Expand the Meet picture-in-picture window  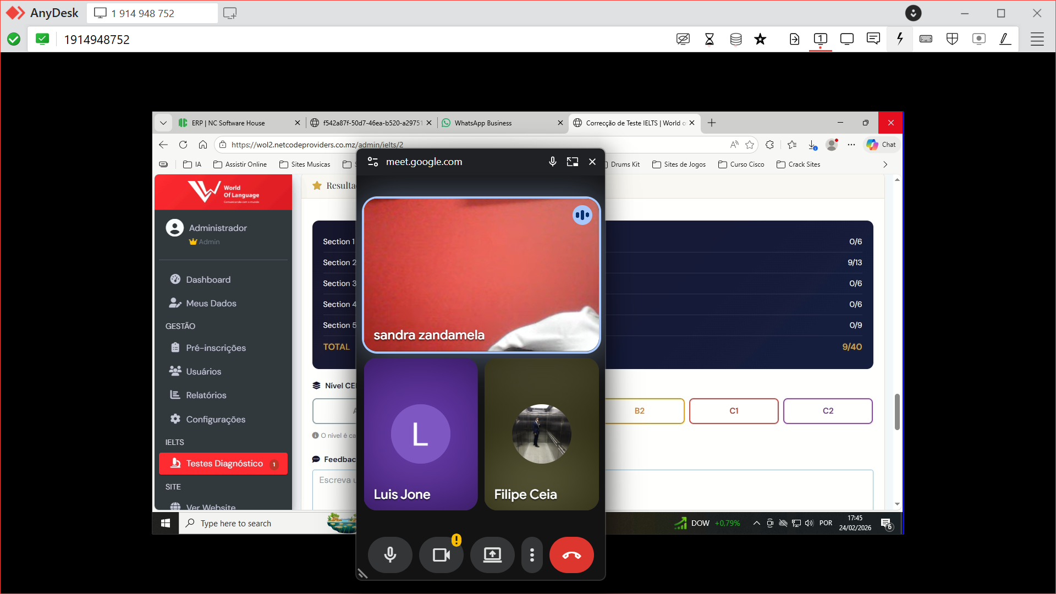click(x=573, y=162)
